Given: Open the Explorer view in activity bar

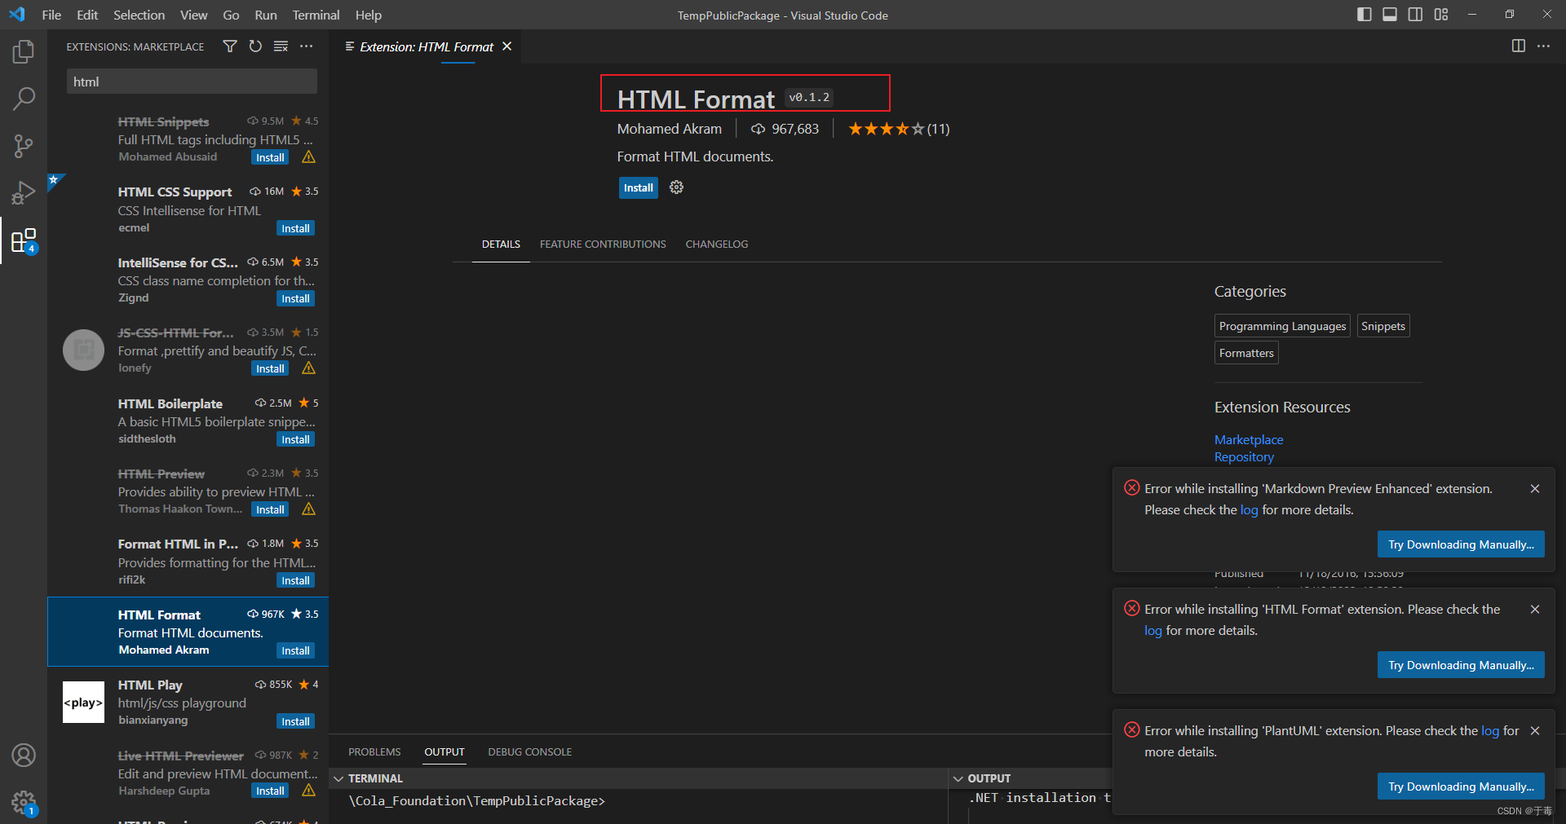Looking at the screenshot, I should pyautogui.click(x=24, y=52).
